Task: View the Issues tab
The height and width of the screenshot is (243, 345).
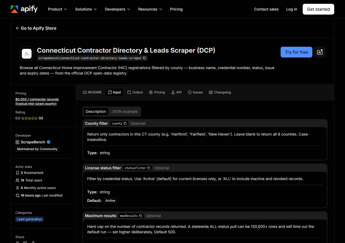Action: [x=195, y=92]
